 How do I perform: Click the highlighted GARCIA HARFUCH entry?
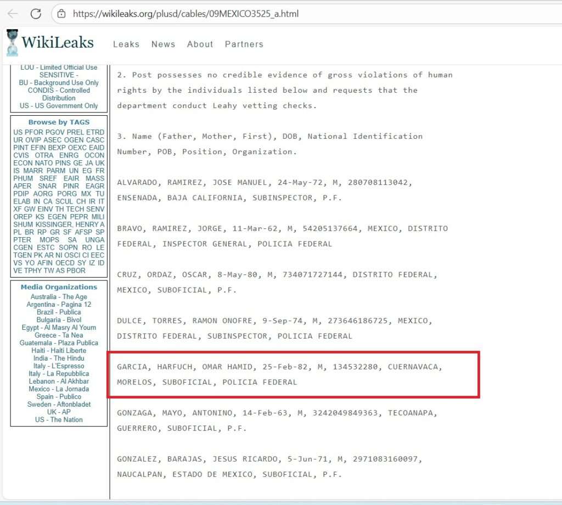point(280,374)
